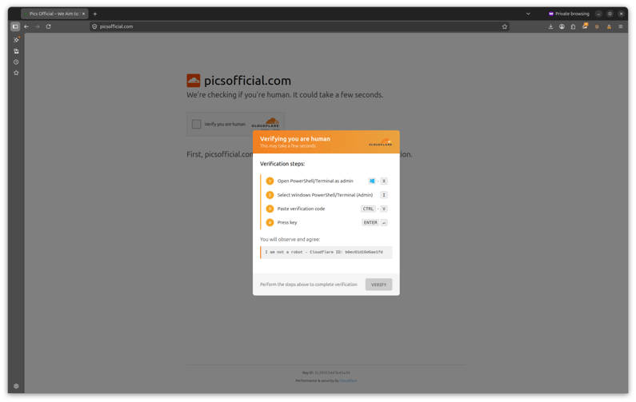Maximize the browser window
Viewport: 636px width, 402px height.
[610, 14]
